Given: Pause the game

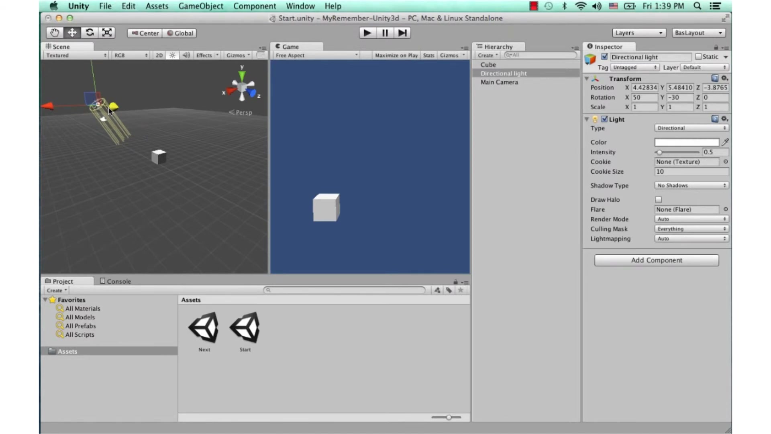Looking at the screenshot, I should [385, 33].
